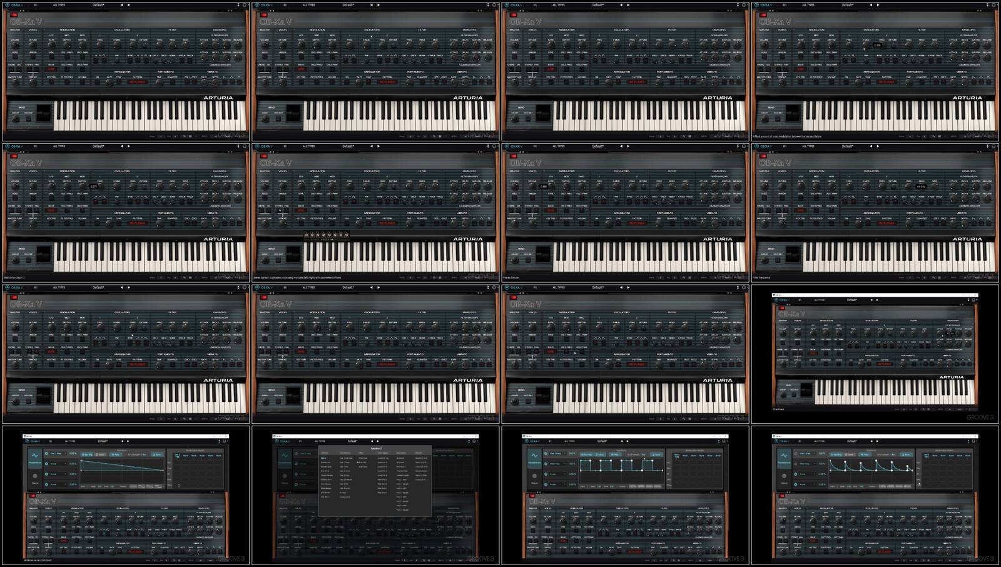This screenshot has width=1001, height=567.
Task: Open third slot None dropdown in decay-curve frame
Action: 807,474
